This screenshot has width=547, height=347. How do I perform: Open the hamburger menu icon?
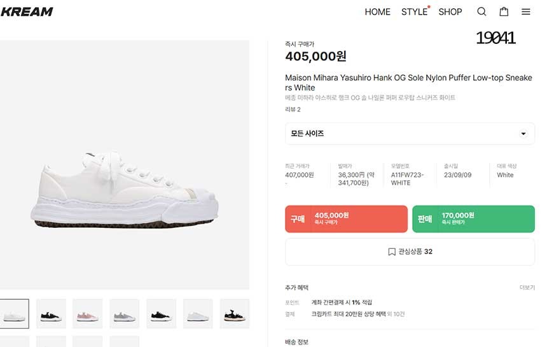point(526,11)
